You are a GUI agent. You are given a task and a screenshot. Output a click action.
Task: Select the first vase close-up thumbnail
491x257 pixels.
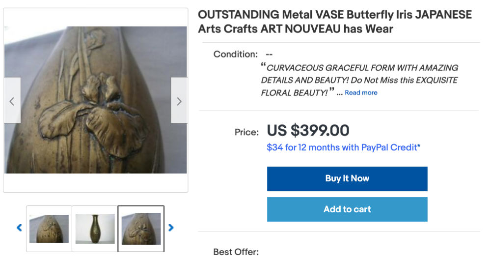(49, 228)
